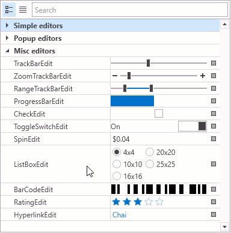
Task: Select the RatingEdit row label
Action: coord(30,202)
